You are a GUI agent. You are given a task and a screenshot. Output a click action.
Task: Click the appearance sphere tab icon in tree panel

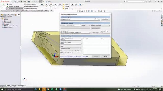(x=16, y=15)
